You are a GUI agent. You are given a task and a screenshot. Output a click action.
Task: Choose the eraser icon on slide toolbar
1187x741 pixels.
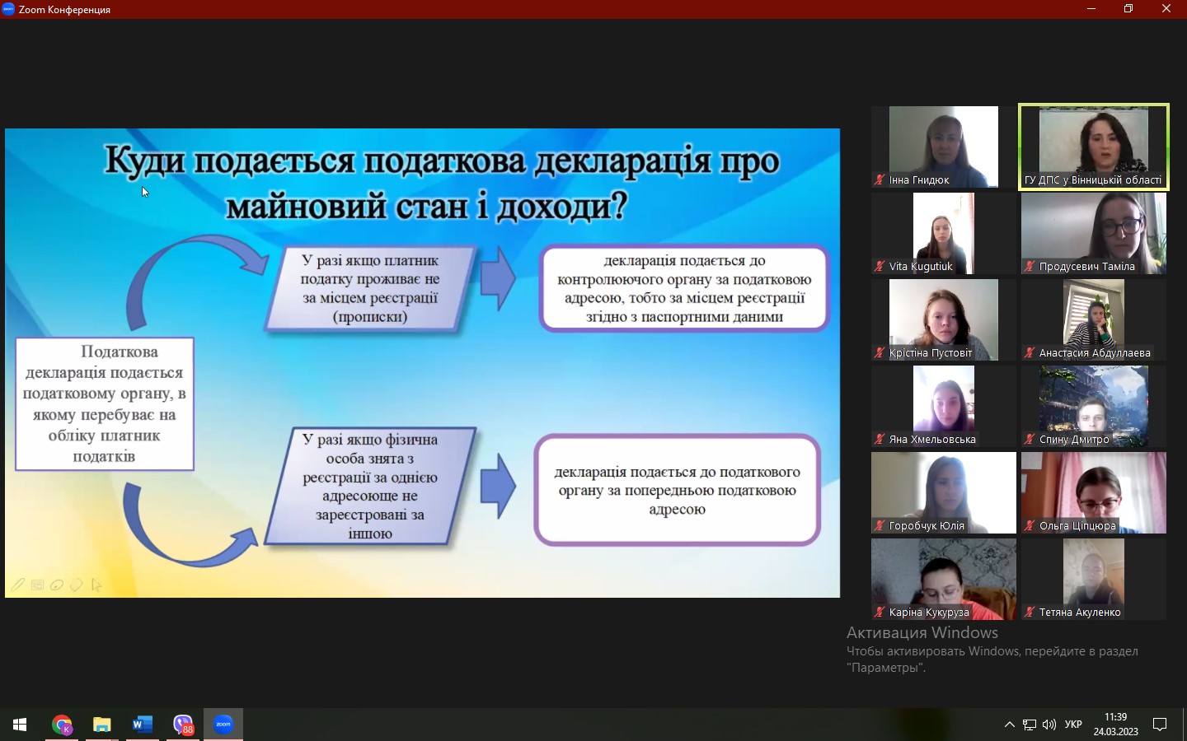(x=77, y=585)
